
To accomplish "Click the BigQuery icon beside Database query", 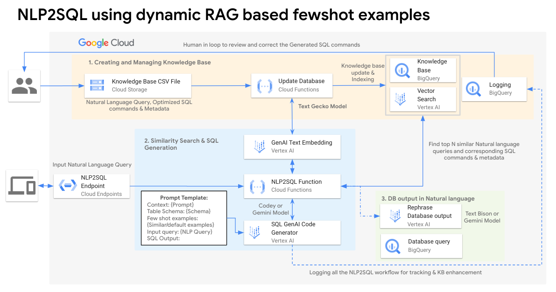I will tap(393, 245).
